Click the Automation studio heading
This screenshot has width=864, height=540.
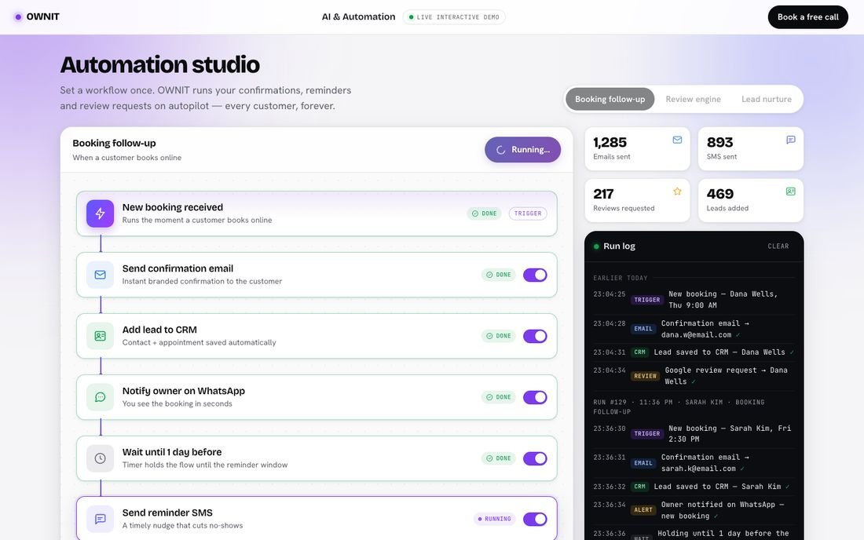(159, 65)
